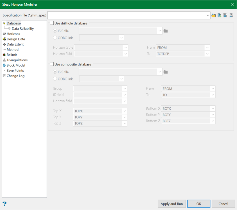Image resolution: width=237 pixels, height=210 pixels.
Task: Click the Cancel button
Action: [223, 204]
